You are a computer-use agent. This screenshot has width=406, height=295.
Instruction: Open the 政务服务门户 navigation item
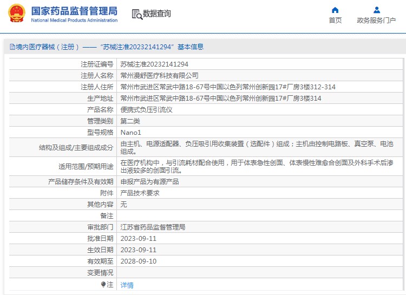pyautogui.click(x=376, y=21)
